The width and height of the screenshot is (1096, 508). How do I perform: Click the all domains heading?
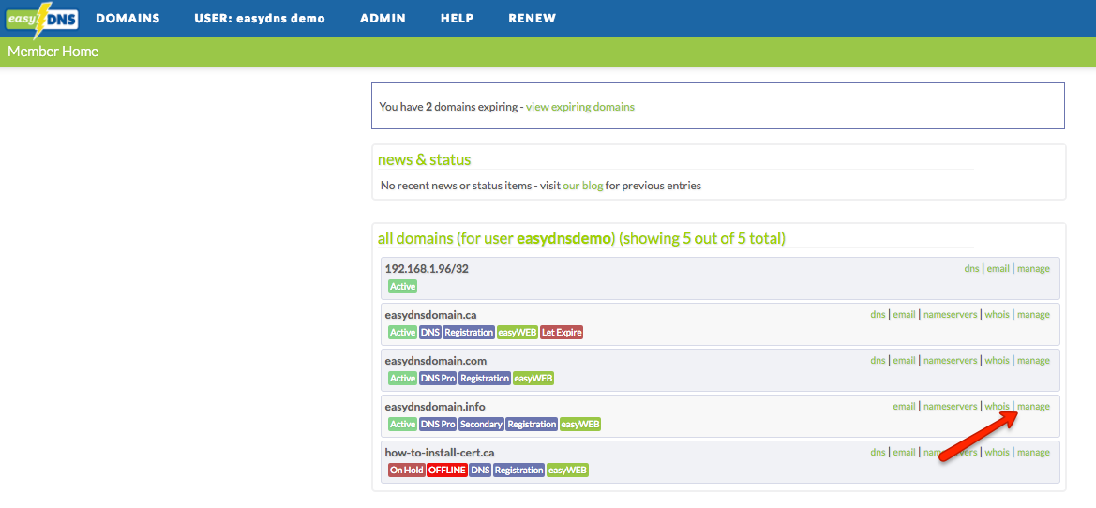tap(581, 238)
